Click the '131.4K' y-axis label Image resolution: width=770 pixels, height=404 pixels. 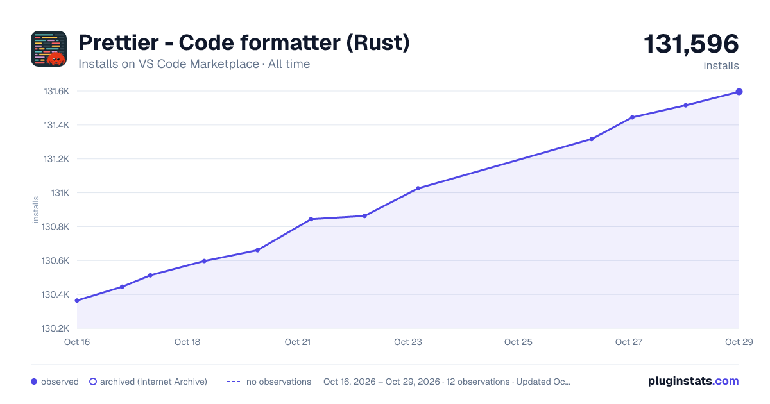click(56, 125)
